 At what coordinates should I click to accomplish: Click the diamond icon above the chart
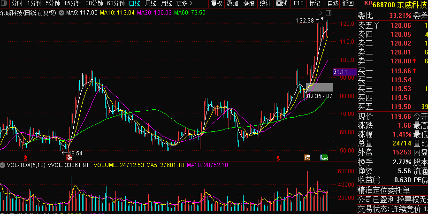tap(320, 12)
